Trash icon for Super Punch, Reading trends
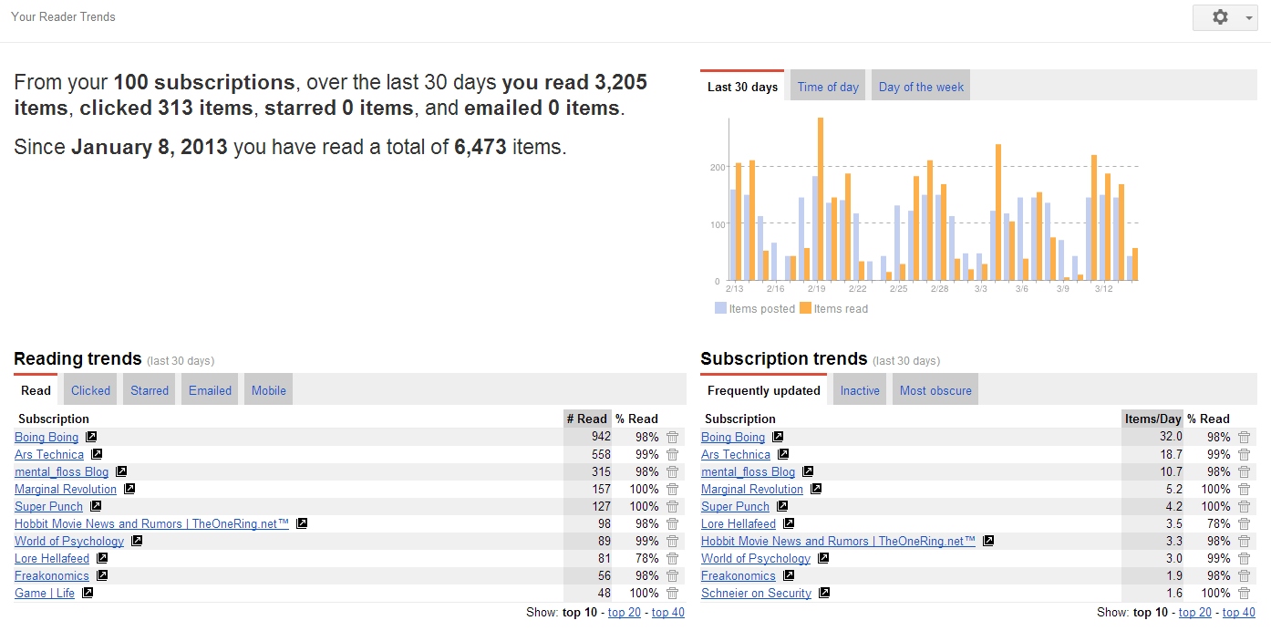 pos(672,507)
